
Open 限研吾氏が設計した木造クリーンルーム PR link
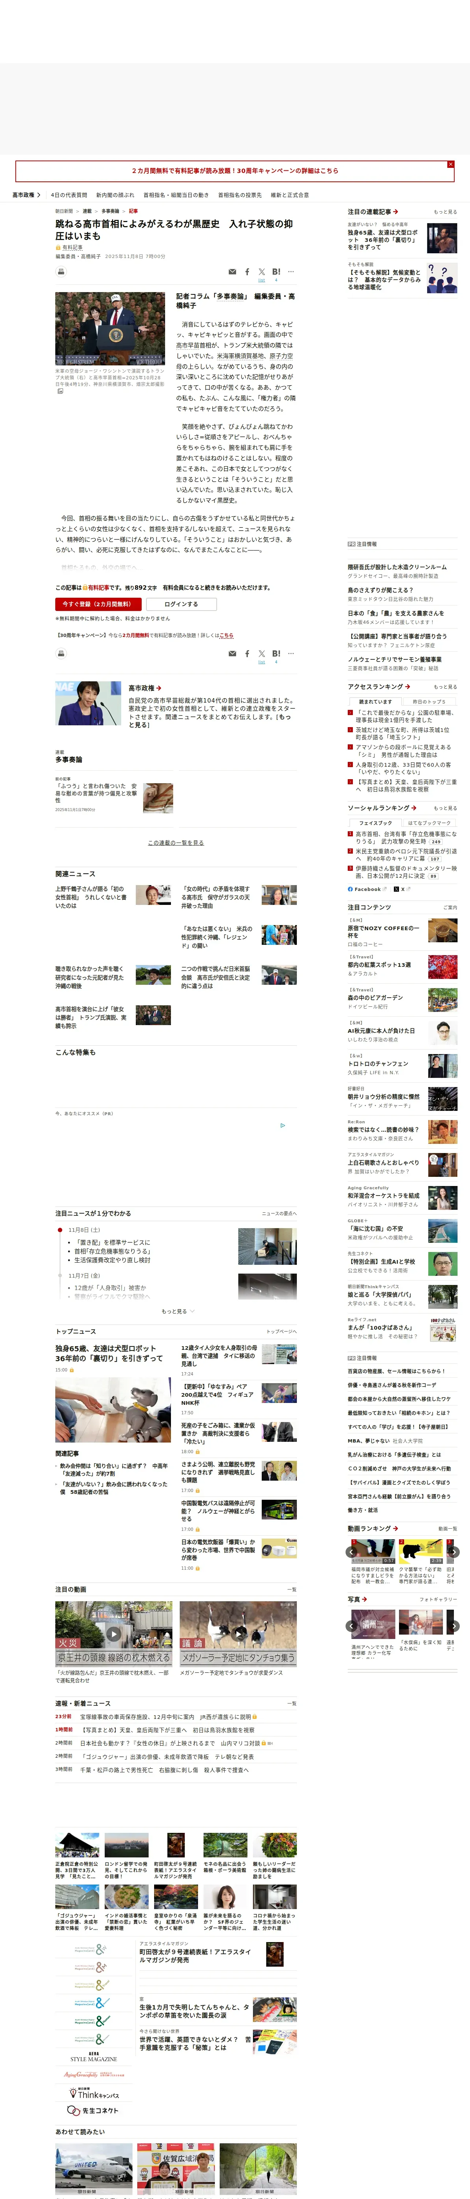click(x=397, y=567)
